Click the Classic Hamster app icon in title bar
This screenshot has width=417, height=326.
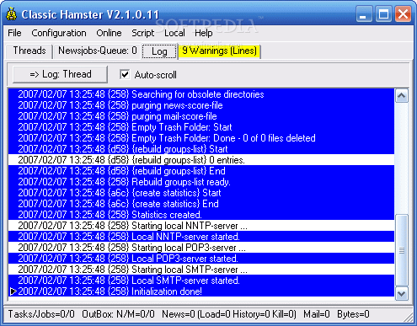pyautogui.click(x=11, y=14)
